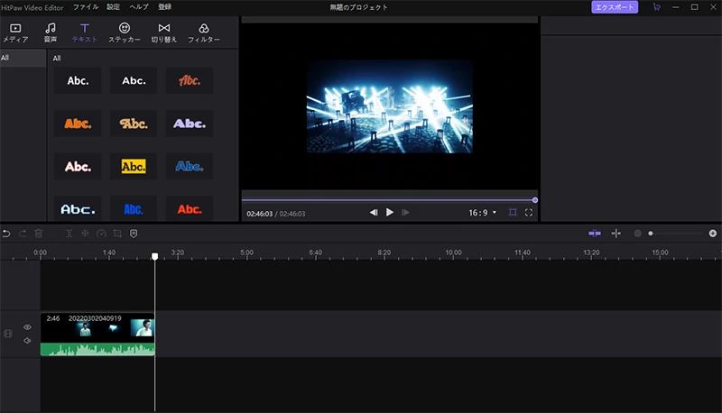Play the preview video
The width and height of the screenshot is (722, 413).
click(390, 213)
